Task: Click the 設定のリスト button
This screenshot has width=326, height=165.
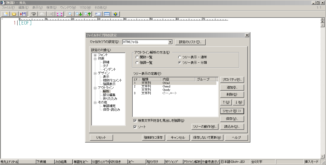Action: point(190,42)
